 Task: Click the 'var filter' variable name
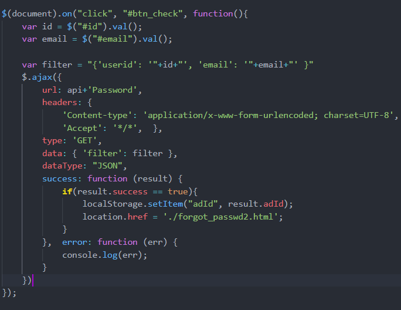click(x=57, y=65)
